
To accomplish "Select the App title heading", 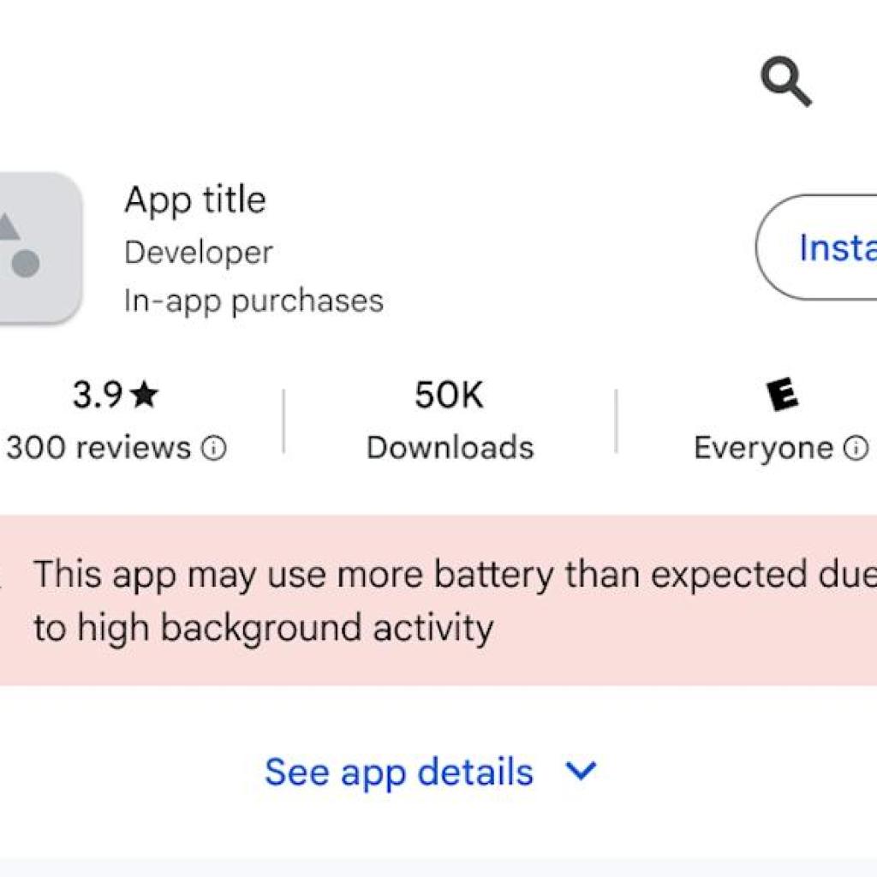I will [194, 199].
